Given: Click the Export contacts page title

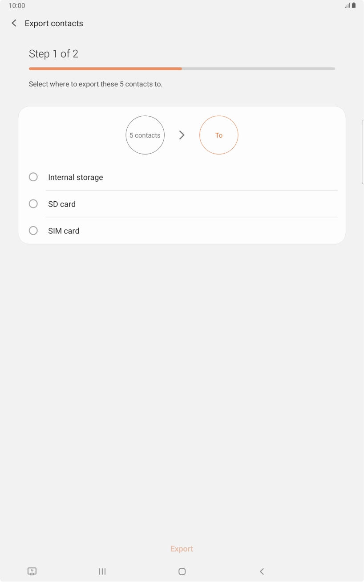Looking at the screenshot, I should pos(54,23).
